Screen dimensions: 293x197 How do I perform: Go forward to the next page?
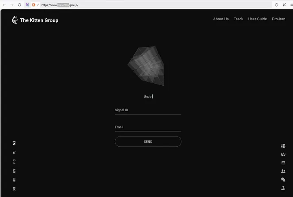pyautogui.click(x=12, y=5)
